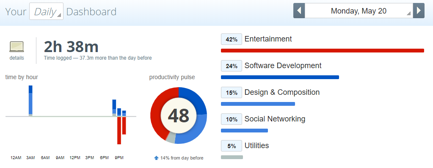The width and height of the screenshot is (433, 168).
Task: Open the Software Development category
Action: (283, 66)
